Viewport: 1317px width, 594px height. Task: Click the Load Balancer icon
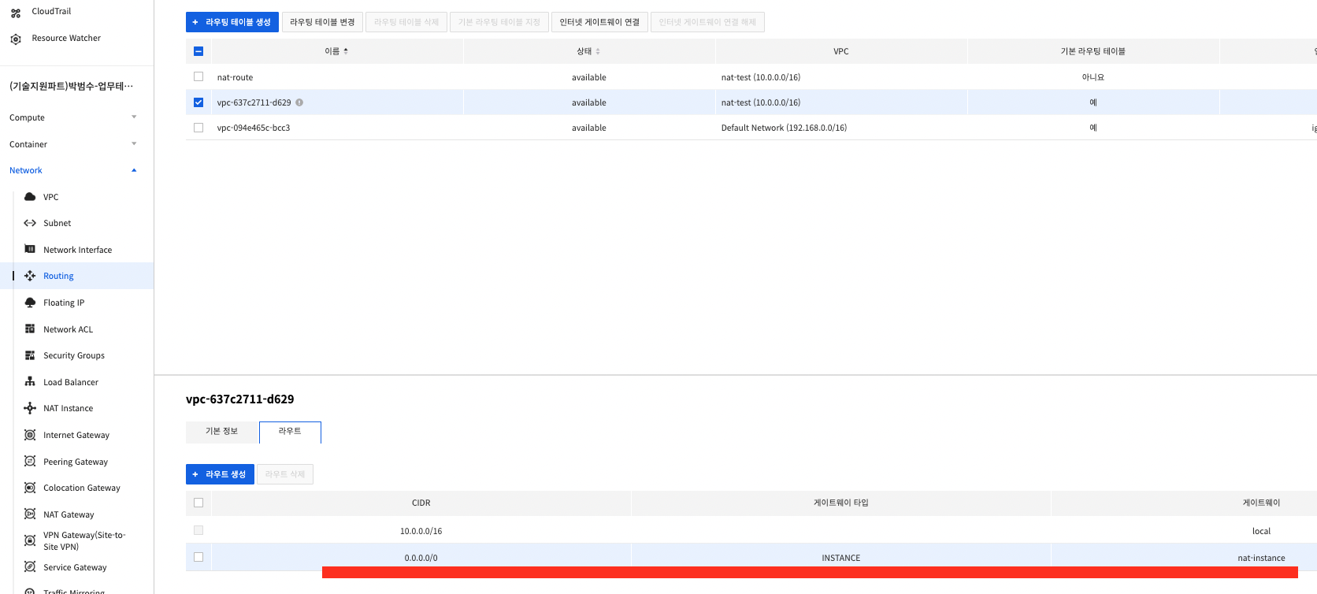click(30, 381)
